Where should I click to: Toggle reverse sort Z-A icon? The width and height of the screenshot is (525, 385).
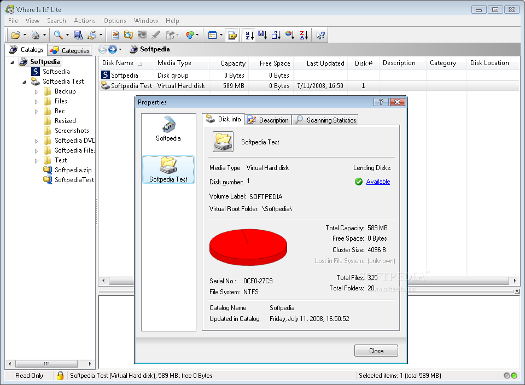point(304,35)
